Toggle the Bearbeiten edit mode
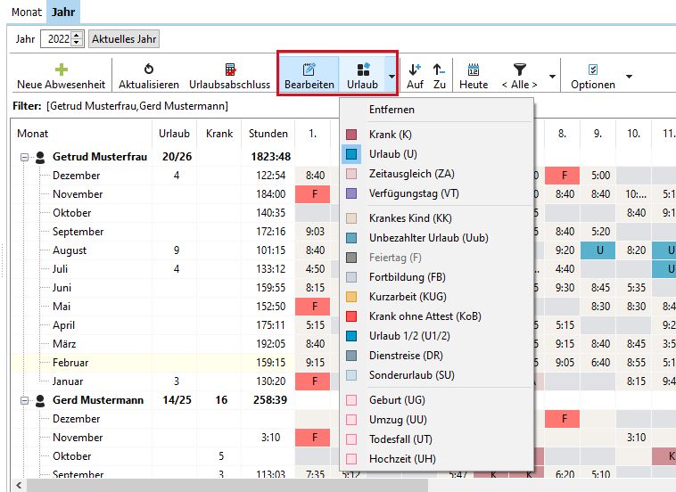 click(309, 69)
